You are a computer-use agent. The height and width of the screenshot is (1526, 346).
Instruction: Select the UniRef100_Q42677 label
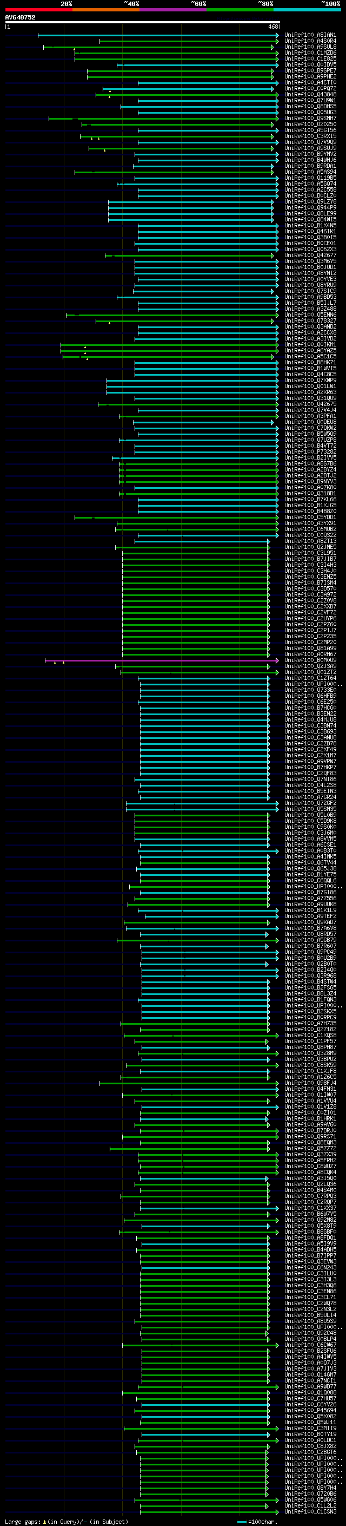click(310, 256)
